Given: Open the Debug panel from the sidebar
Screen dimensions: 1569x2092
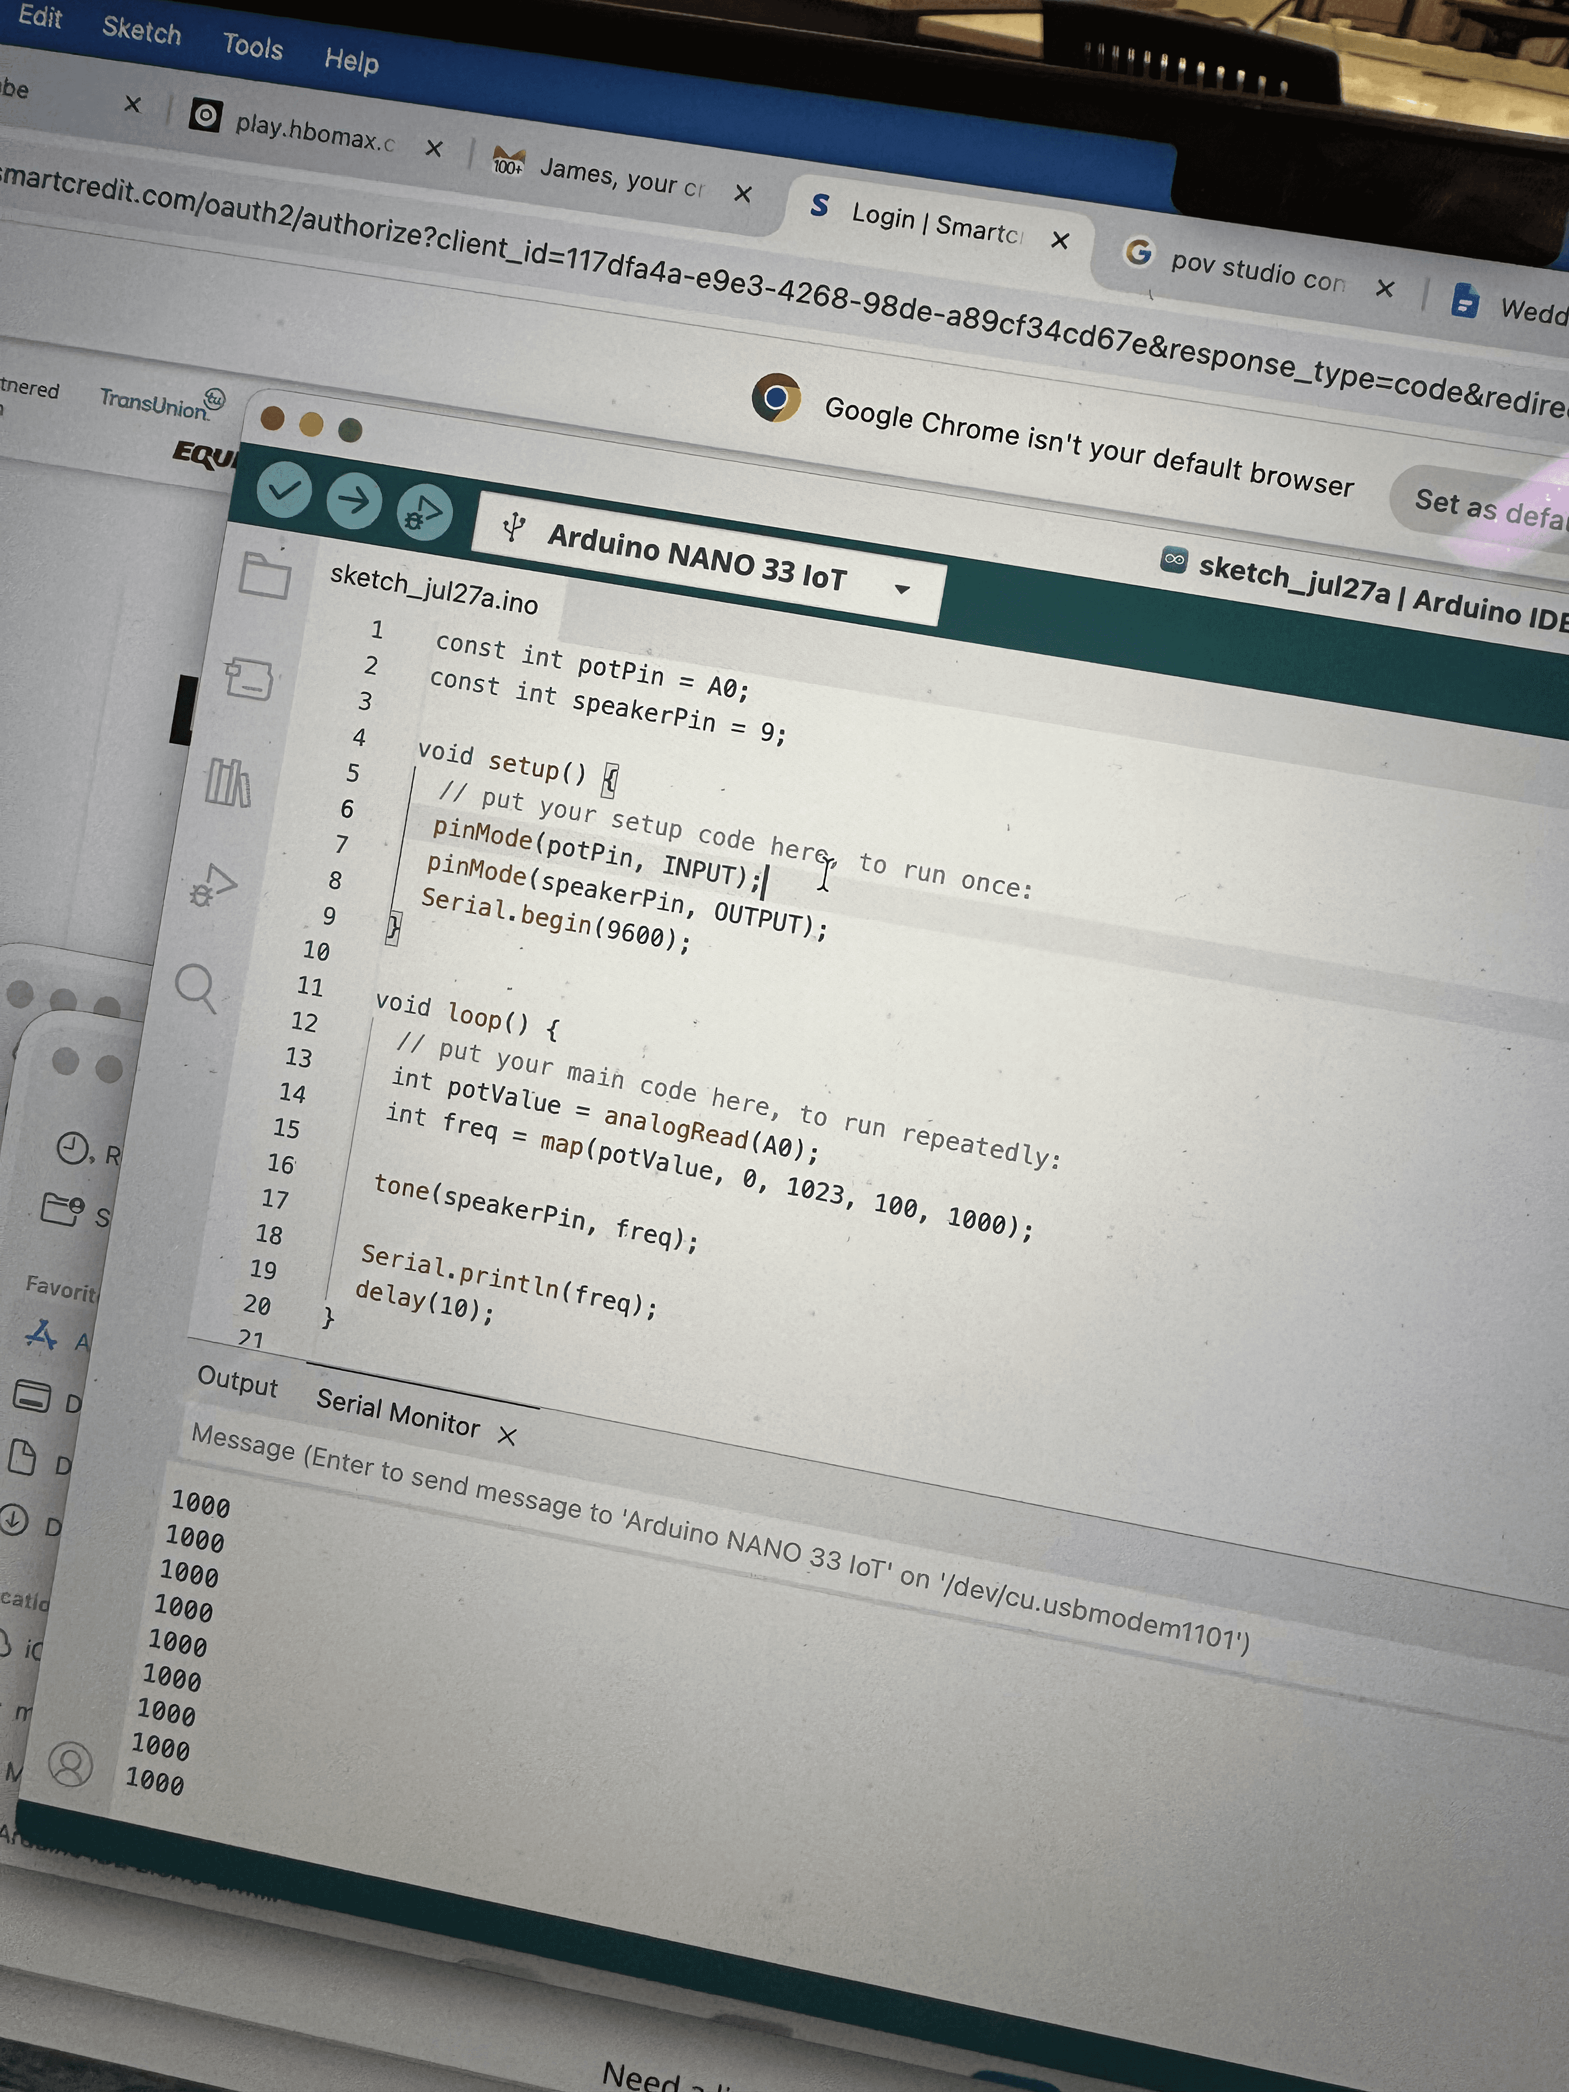Looking at the screenshot, I should point(213,886).
